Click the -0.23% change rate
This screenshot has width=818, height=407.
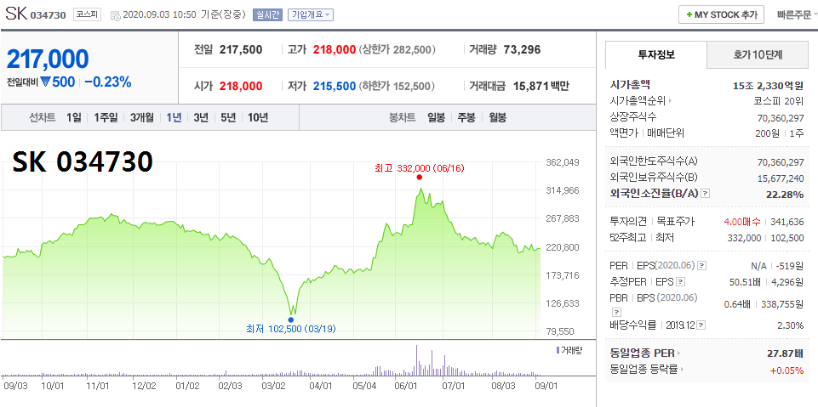pyautogui.click(x=107, y=82)
